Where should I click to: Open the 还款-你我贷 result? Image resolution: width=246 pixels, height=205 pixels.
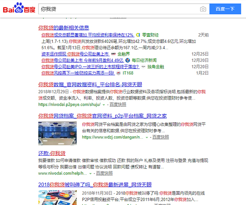52,153
